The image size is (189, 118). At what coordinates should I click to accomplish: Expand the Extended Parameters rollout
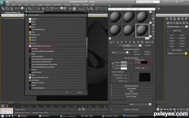131,86
